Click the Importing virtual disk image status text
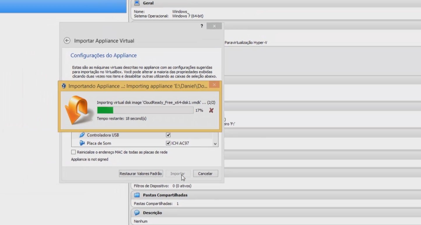This screenshot has height=225, width=421. [156, 102]
